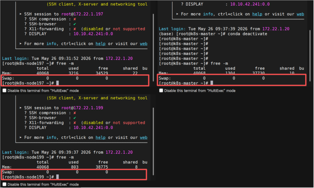This screenshot has height=188, width=314.
Task: Click the red X next to X11-forwarding in 172.22.1.199 session
Action: [75, 122]
